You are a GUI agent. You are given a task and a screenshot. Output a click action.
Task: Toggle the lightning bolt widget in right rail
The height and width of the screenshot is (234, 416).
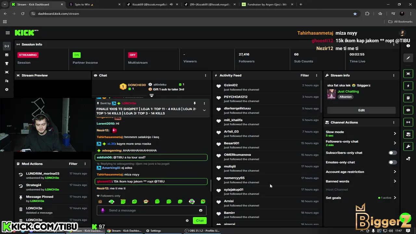pos(408,86)
